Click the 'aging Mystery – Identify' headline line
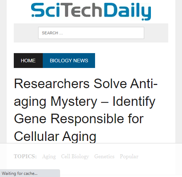This screenshot has width=182, height=177. pyautogui.click(x=84, y=102)
